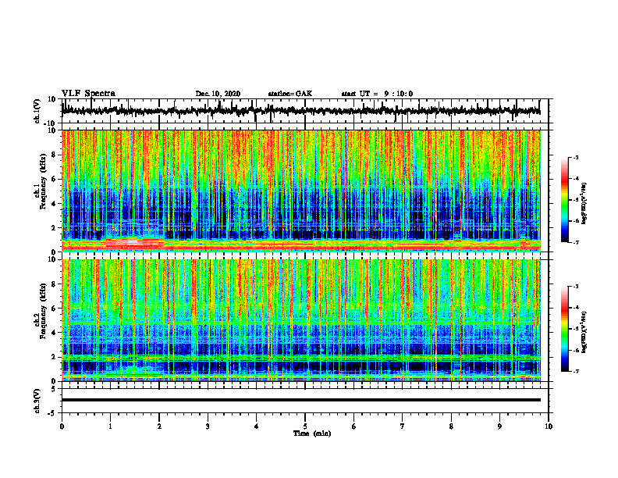Click the "VLF Spectra" plot title
This screenshot has height=478, width=618.
point(88,94)
